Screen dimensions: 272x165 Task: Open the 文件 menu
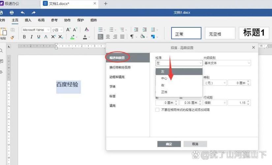pos(2,20)
